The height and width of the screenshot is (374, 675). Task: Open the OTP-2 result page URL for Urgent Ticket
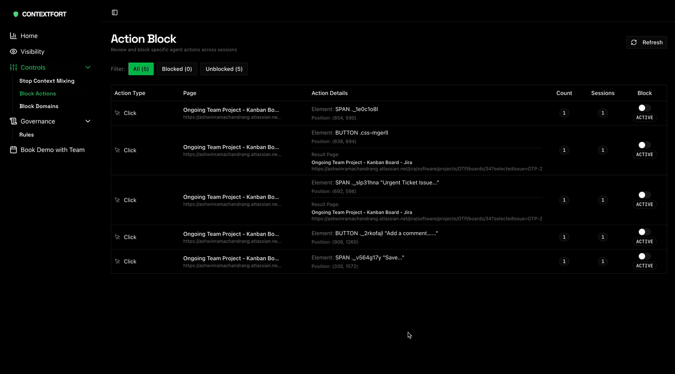tap(427, 218)
